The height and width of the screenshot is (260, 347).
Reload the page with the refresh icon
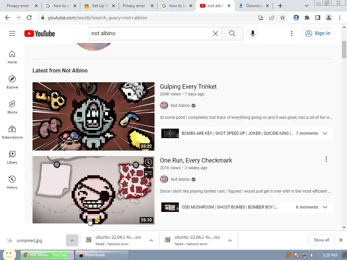pos(29,18)
